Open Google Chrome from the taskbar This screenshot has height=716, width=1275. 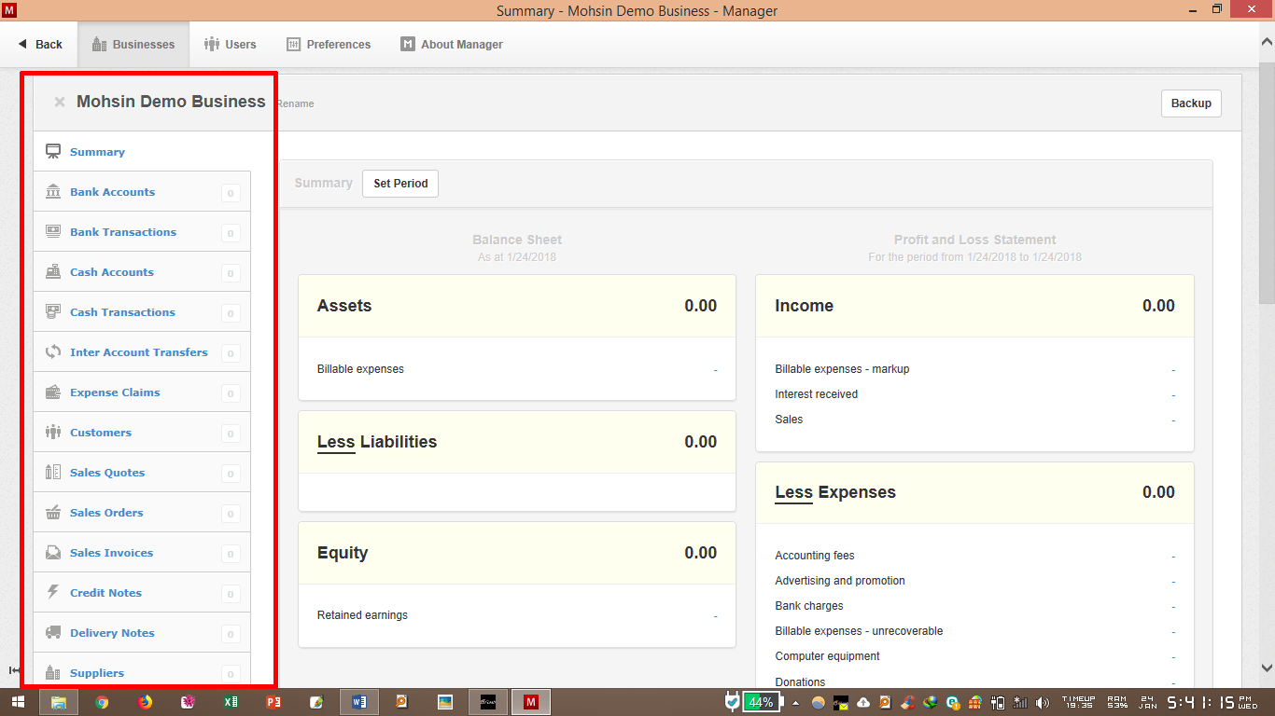tap(102, 702)
